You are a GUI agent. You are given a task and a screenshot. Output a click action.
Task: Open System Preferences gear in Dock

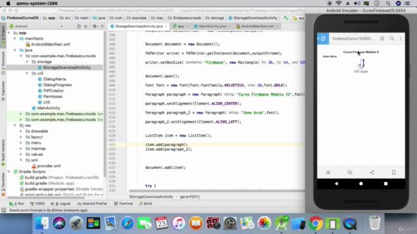[x=230, y=223]
